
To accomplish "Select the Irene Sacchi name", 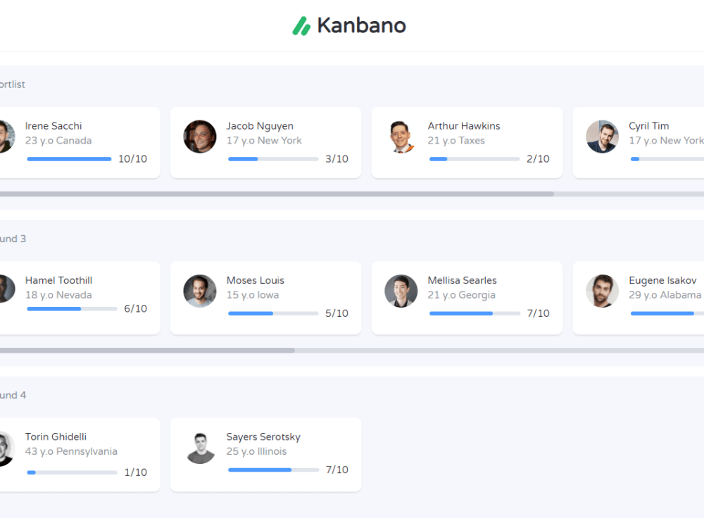I will 54,126.
